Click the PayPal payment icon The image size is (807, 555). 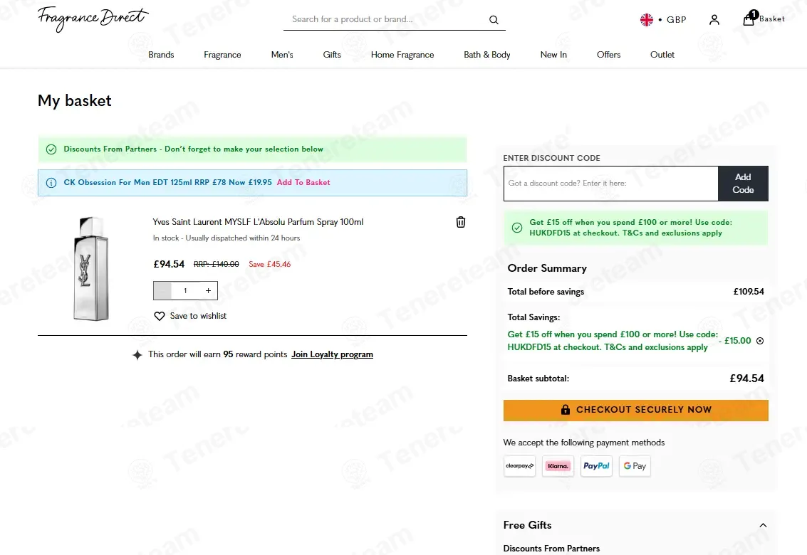(596, 466)
